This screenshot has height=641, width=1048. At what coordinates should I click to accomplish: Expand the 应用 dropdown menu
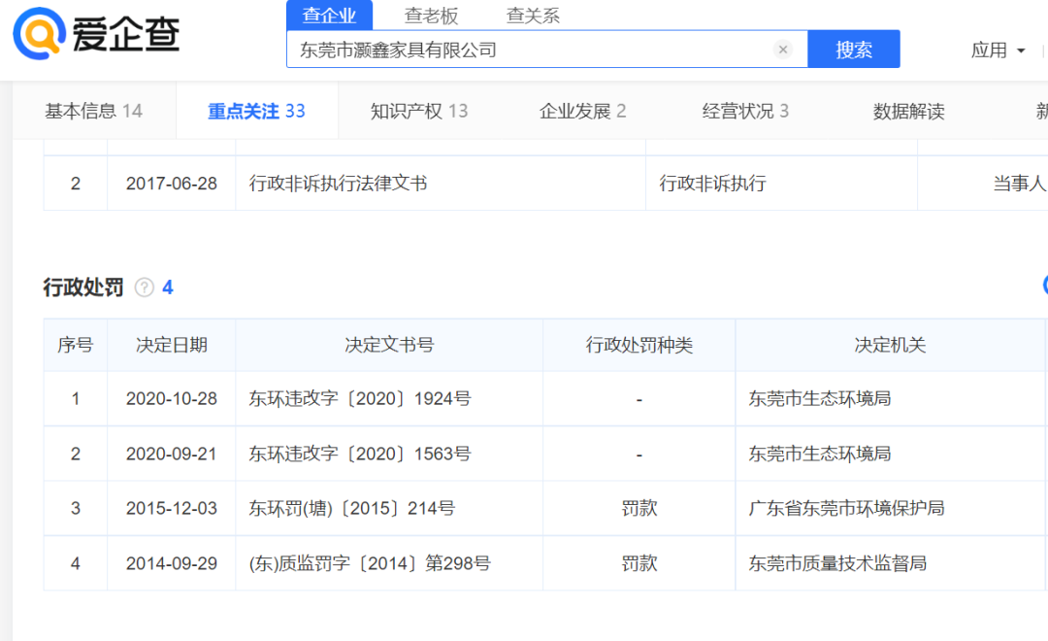[999, 51]
